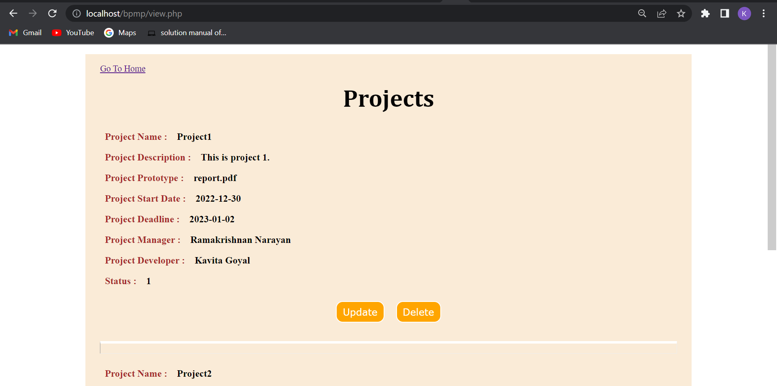Click inside the address bar
This screenshot has height=386, width=777.
click(283, 13)
